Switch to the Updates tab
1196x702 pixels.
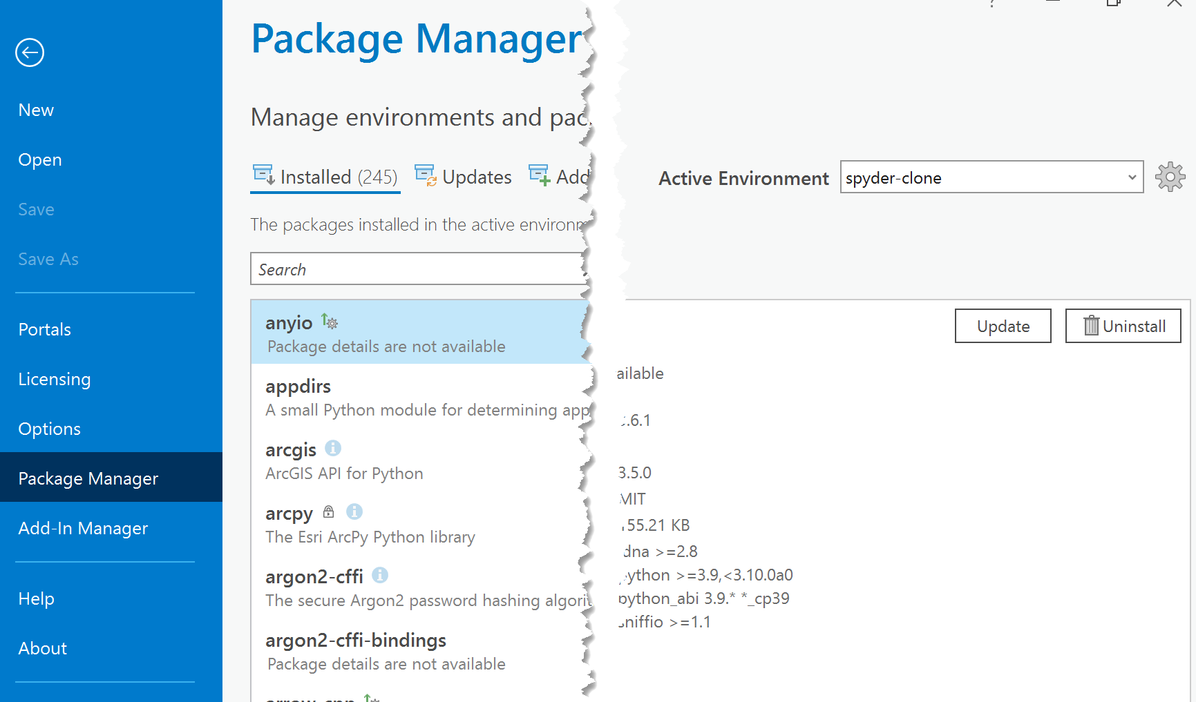464,177
